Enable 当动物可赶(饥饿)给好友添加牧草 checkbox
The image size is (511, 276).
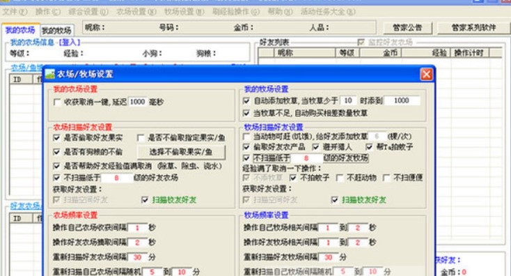pyautogui.click(x=246, y=137)
